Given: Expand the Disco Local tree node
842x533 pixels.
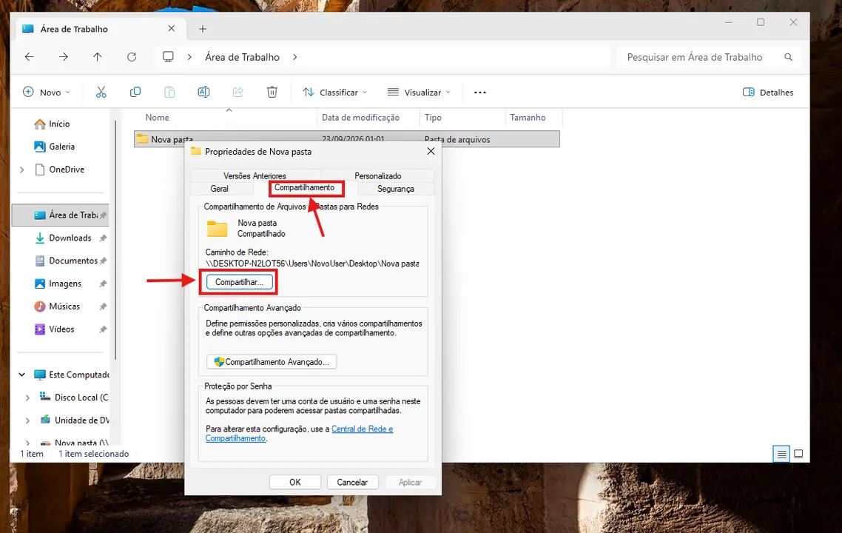Looking at the screenshot, I should tap(27, 398).
